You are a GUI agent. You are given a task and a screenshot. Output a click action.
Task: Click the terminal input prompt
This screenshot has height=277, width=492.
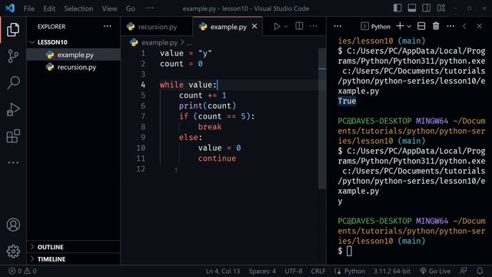point(349,252)
